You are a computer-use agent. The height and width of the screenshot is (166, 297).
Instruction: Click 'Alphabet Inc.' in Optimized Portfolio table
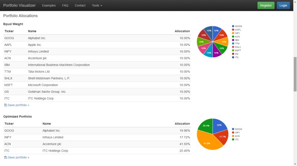(52, 131)
